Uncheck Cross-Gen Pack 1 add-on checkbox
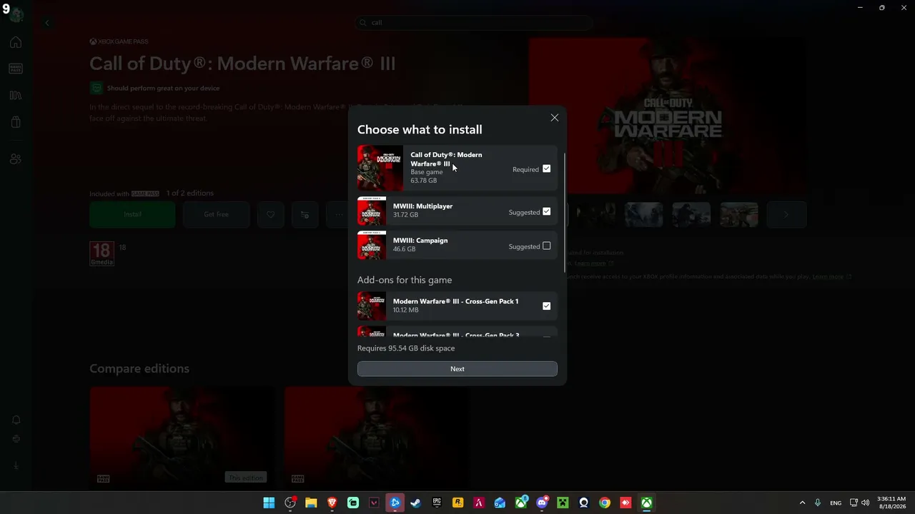The image size is (915, 514). [546, 306]
